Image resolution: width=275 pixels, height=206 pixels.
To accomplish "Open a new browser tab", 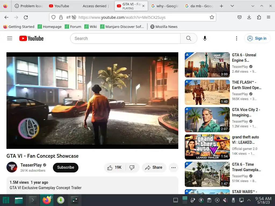I will [x=221, y=6].
